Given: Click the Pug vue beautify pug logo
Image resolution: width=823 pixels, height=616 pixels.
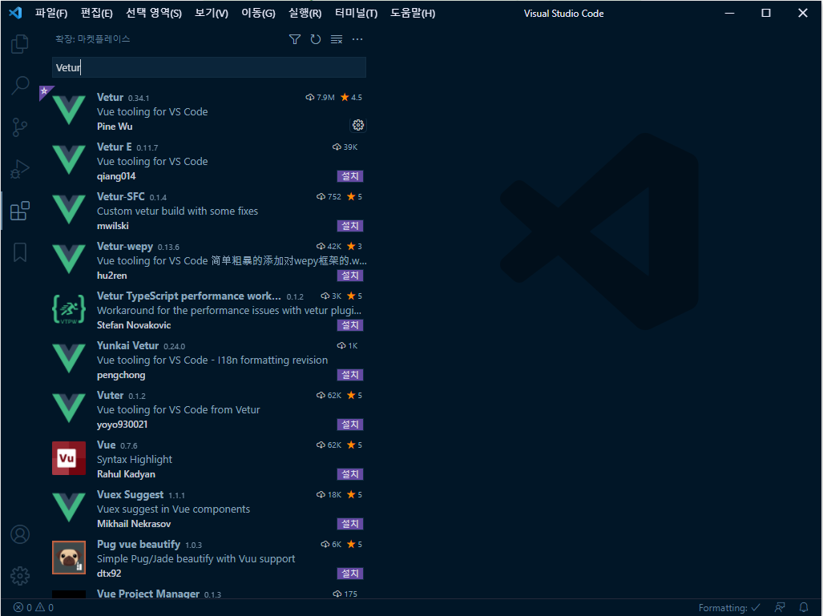Looking at the screenshot, I should [69, 558].
